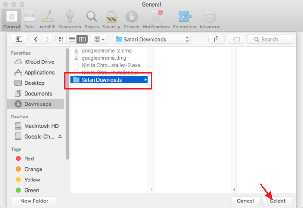Image resolution: width=303 pixels, height=208 pixels.
Task: Select Downloads in the sidebar
Action: point(36,104)
